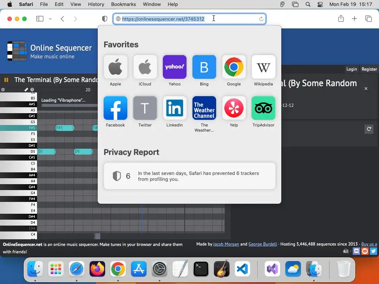Open the Reddit icon in the footer
Image resolution: width=379 pixels, height=284 pixels.
(x=365, y=251)
